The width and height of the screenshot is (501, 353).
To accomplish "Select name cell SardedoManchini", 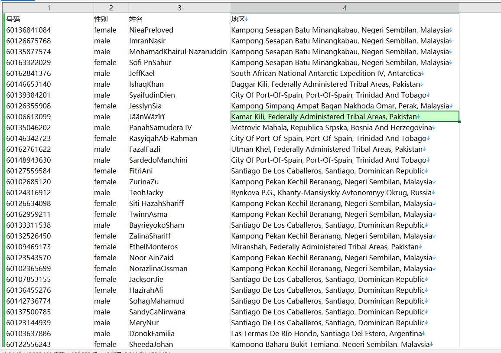I will tap(179, 160).
